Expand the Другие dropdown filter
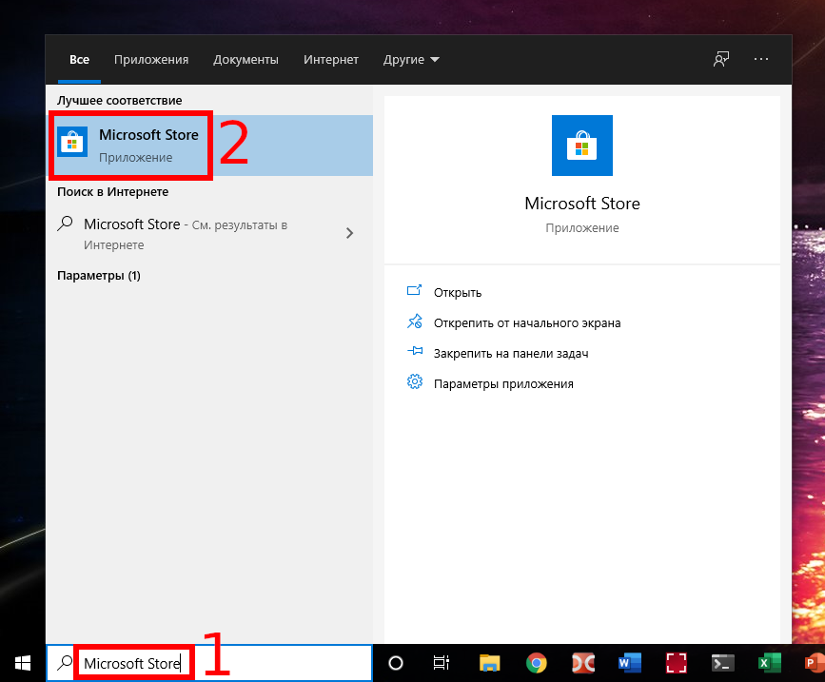The image size is (825, 682). (x=411, y=59)
